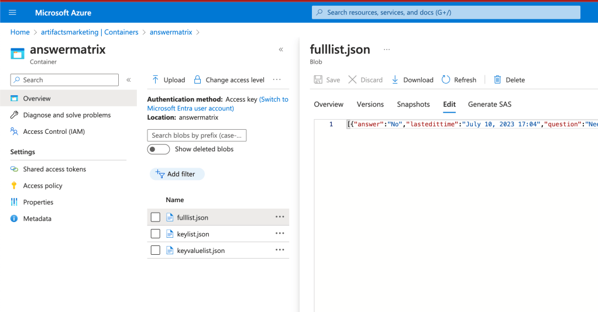Open the Azure portal hamburger menu

tap(12, 13)
